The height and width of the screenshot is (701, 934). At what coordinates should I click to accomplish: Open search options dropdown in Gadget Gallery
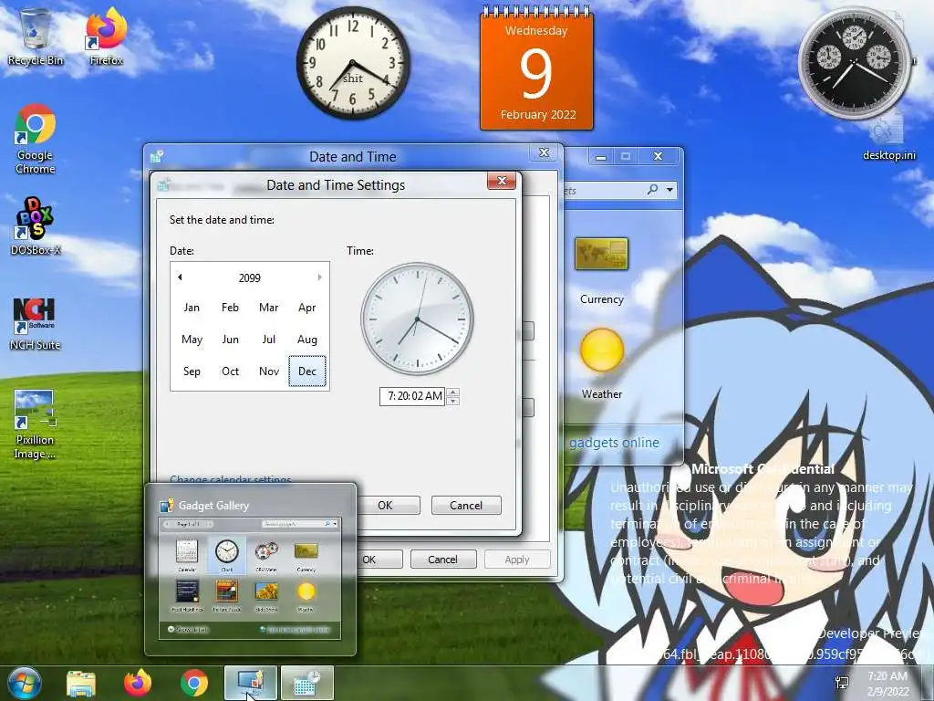click(x=670, y=190)
